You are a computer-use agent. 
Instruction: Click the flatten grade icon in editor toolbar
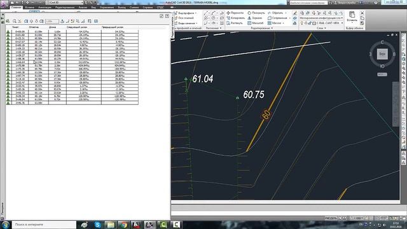[x=62, y=21]
